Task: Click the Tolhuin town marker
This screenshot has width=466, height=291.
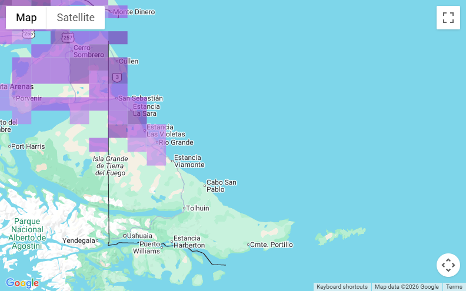Action: [x=184, y=208]
